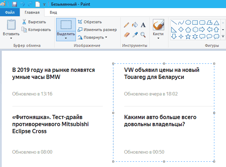
Task: Select the Curve shape
Action: pyautogui.click(x=181, y=23)
